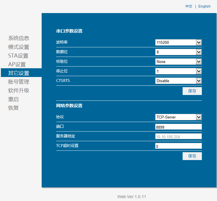Focus the TCP超时设置 timeout input field
Screen dimensions: 217x201
point(178,146)
